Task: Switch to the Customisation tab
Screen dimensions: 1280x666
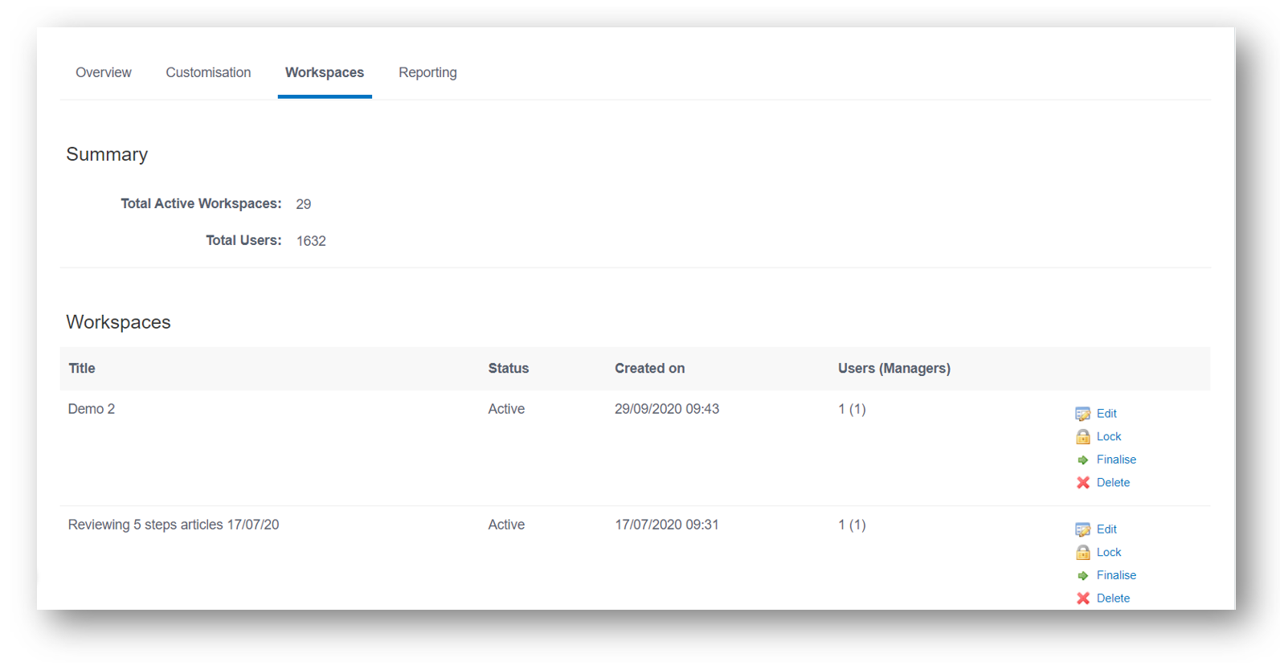Action: tap(208, 72)
